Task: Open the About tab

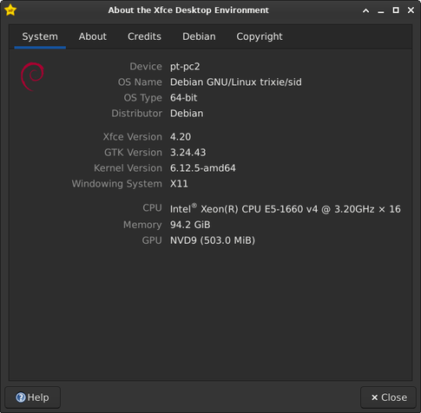Action: point(93,36)
